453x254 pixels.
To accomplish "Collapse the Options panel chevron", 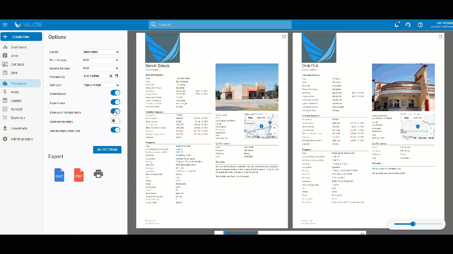I will tap(121, 38).
